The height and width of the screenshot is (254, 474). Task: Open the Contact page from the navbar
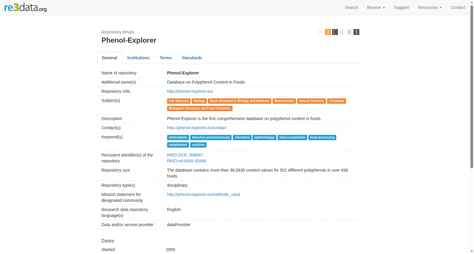[x=458, y=7]
